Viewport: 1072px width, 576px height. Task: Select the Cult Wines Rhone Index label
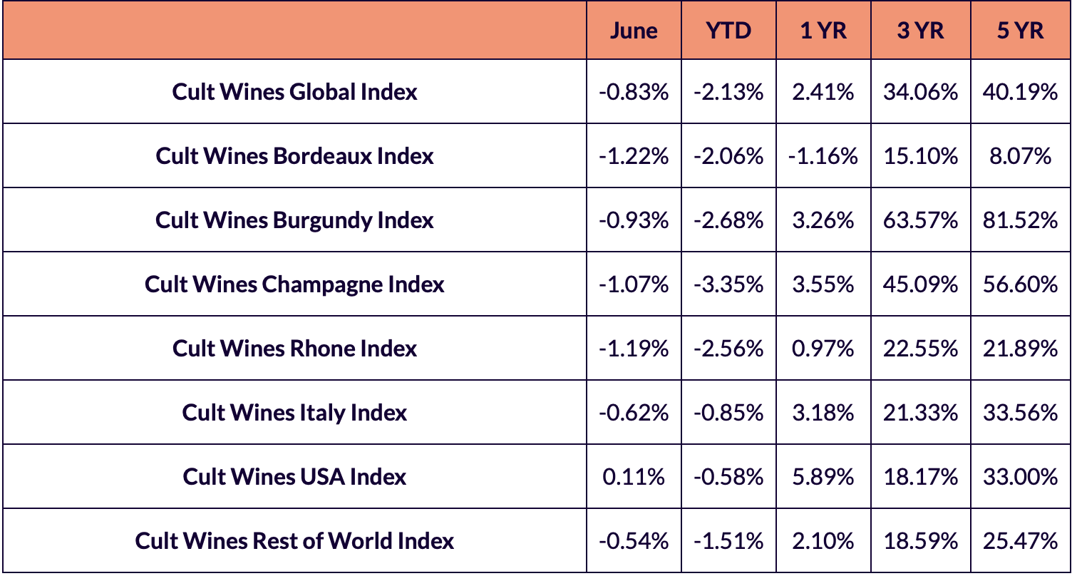tap(294, 348)
